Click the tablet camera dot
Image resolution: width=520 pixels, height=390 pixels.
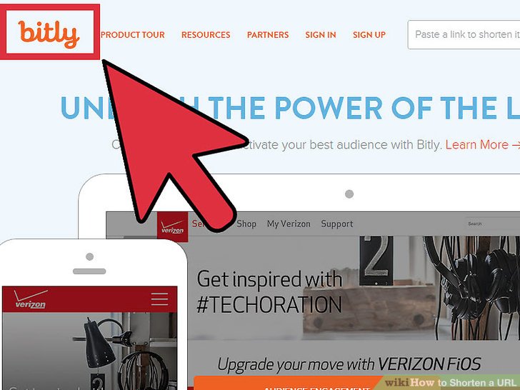pyautogui.click(x=349, y=194)
